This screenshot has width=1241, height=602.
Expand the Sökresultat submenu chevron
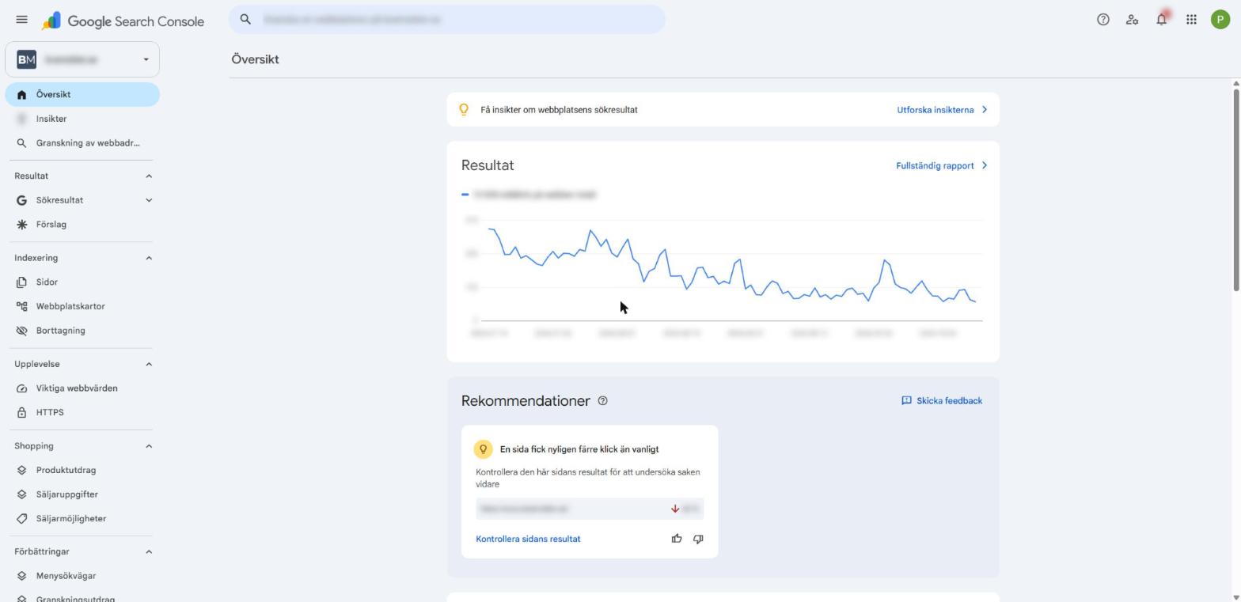[x=148, y=200]
